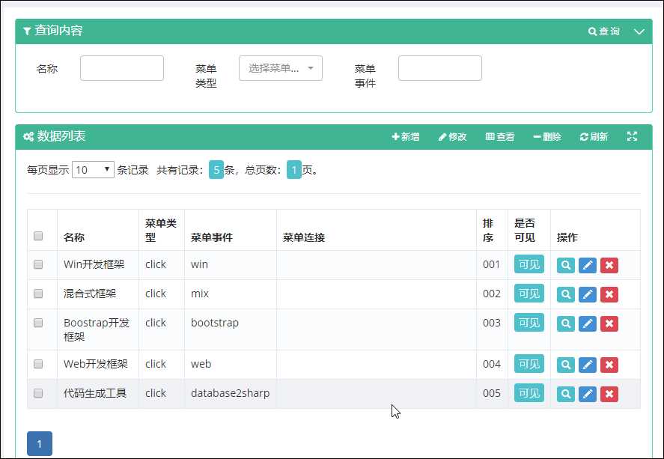Screen dimensions: 664x459
Task: Click the magnifier view icon for Web开发框架 row
Action: click(x=565, y=365)
